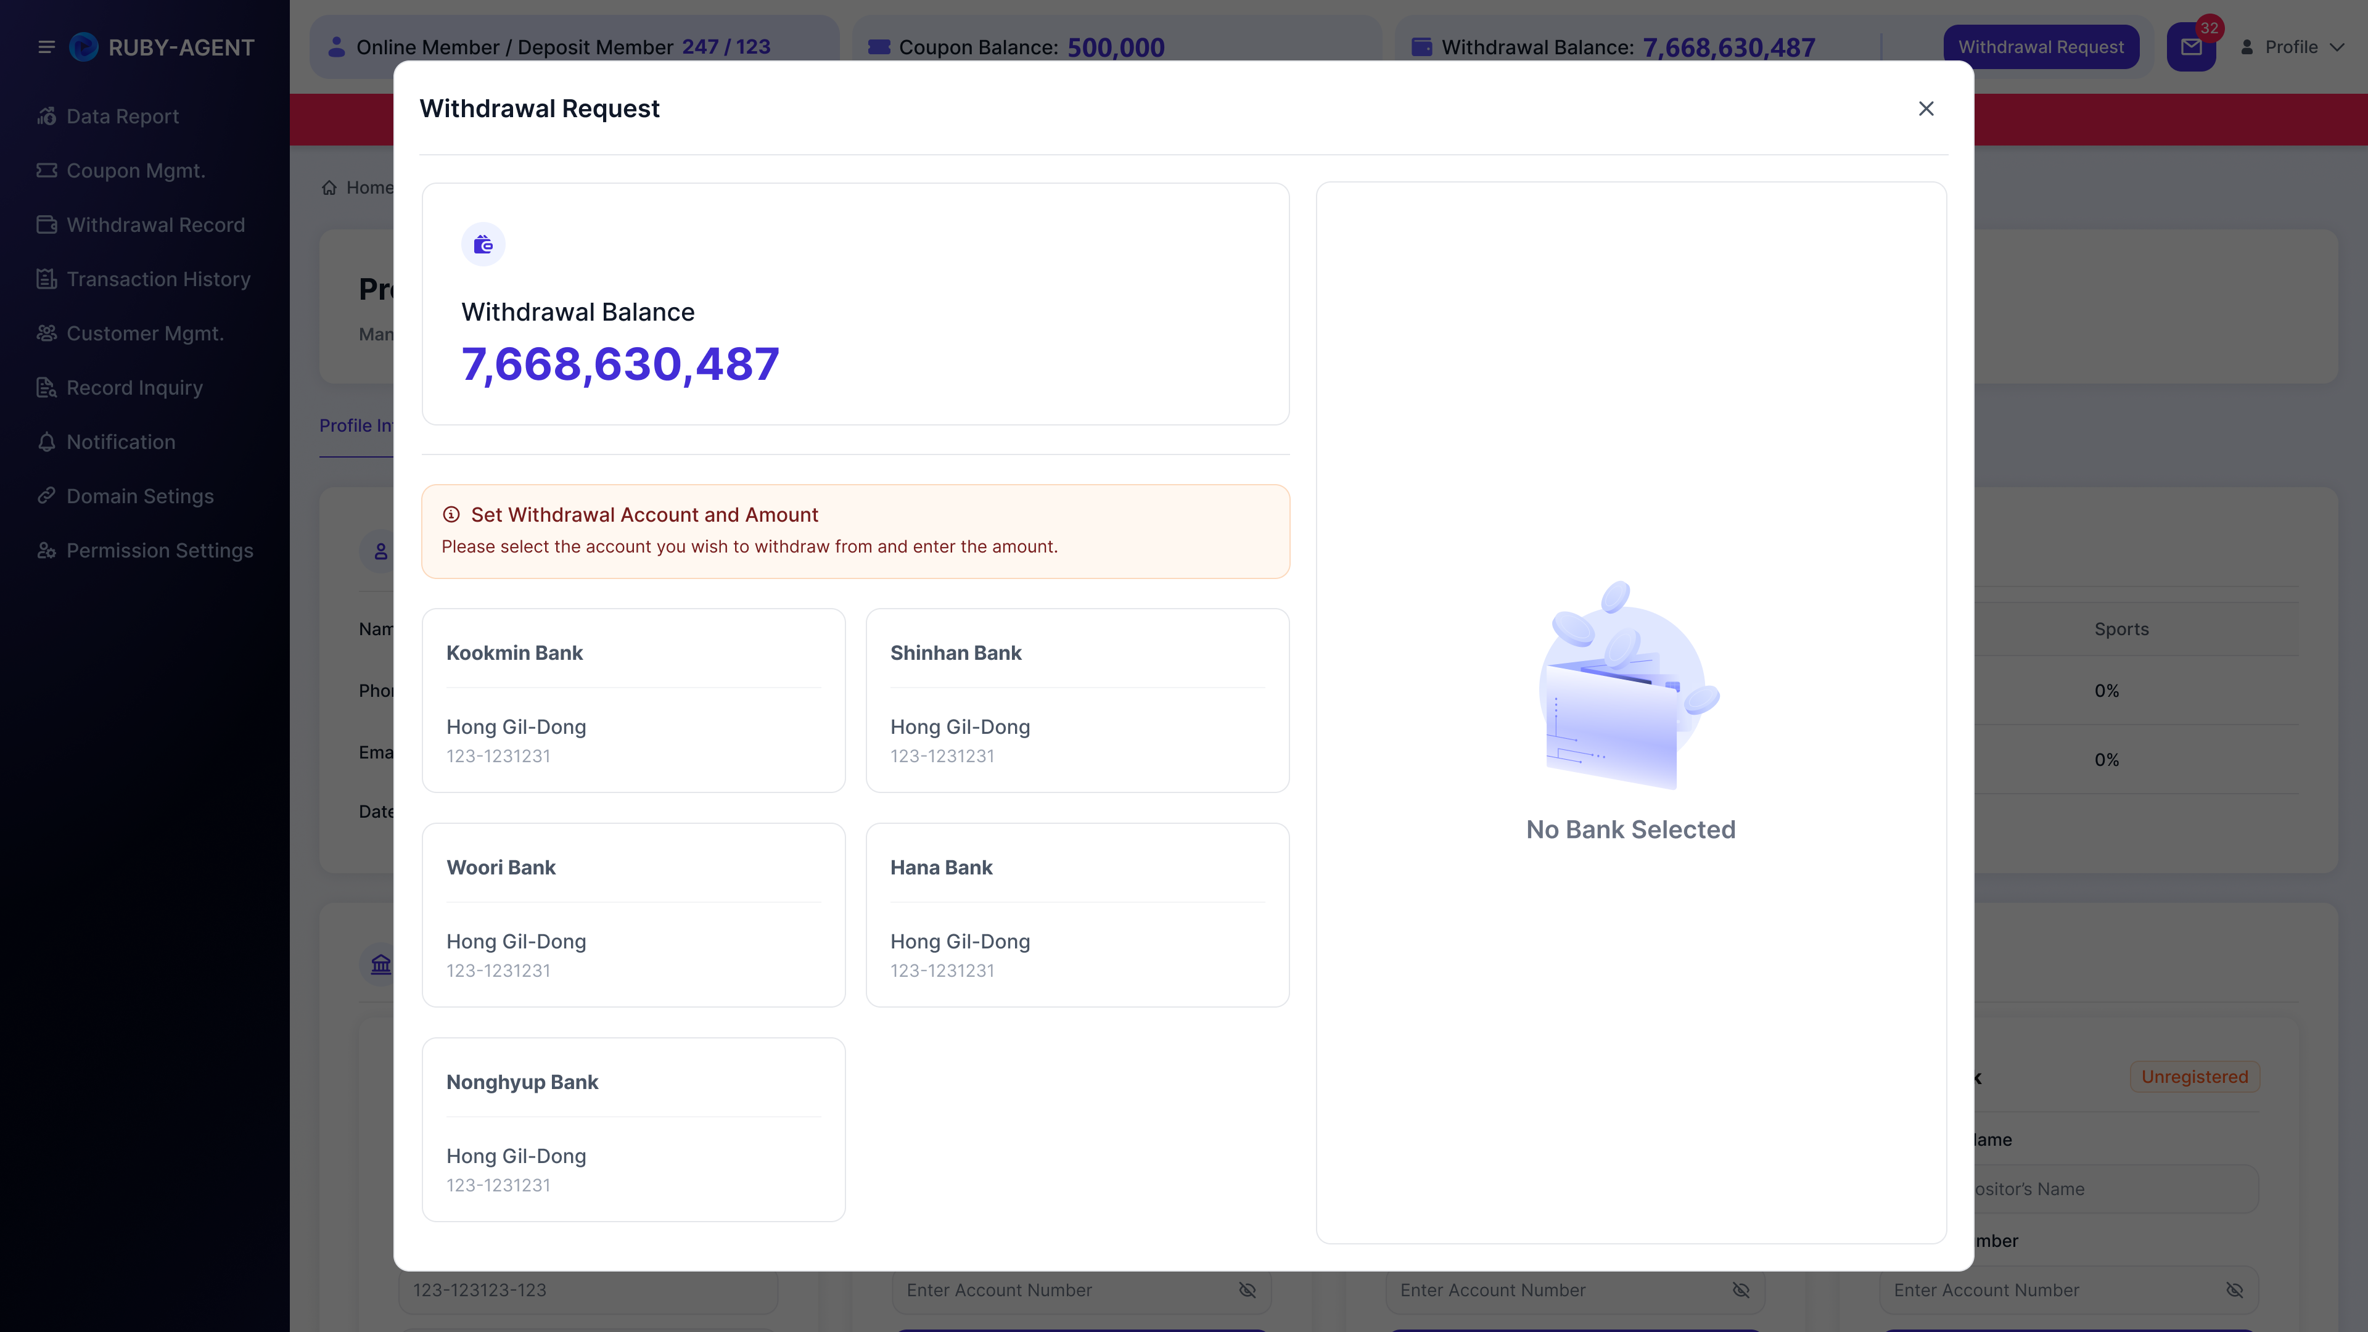
Task: Click the info icon in the alert banner
Action: [451, 515]
